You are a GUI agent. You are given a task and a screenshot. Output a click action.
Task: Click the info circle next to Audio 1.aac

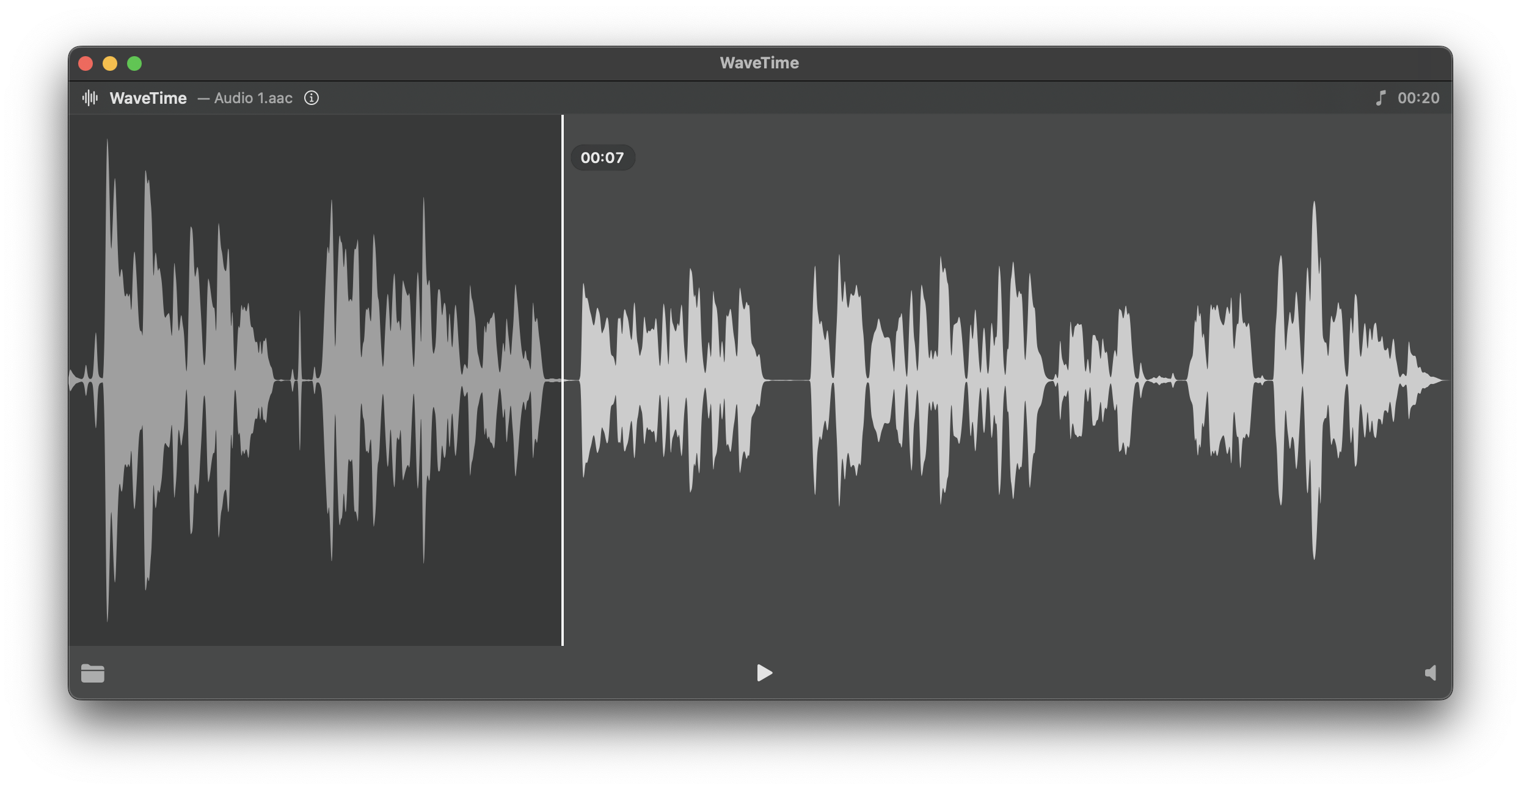pos(311,98)
